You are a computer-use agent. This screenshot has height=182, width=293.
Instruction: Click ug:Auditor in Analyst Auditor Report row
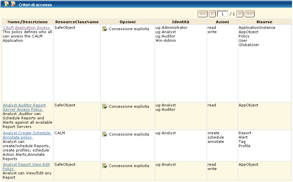(165, 109)
